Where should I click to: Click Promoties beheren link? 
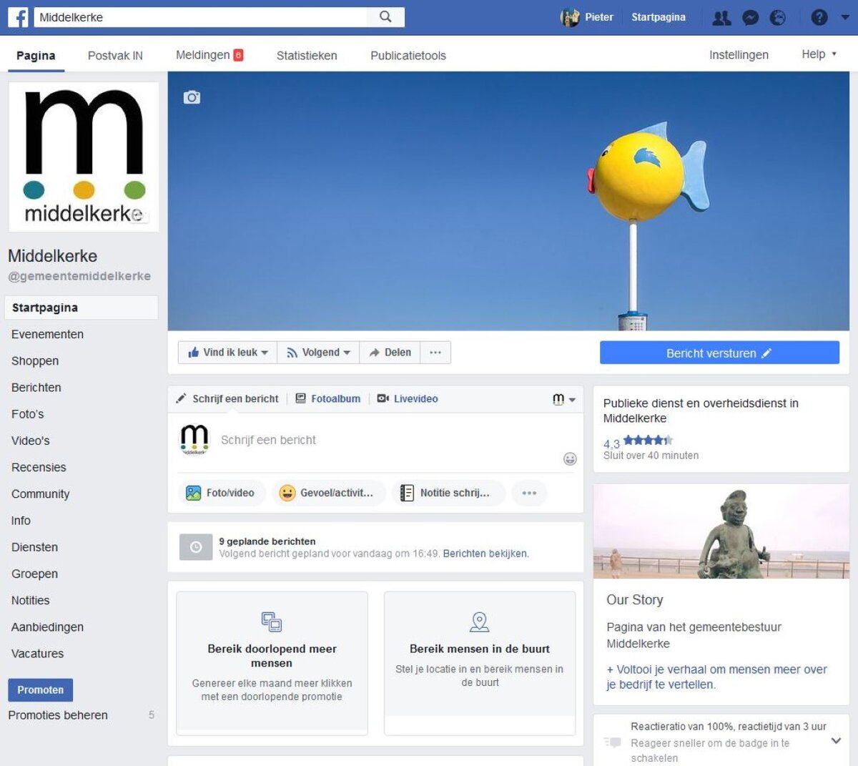click(58, 715)
